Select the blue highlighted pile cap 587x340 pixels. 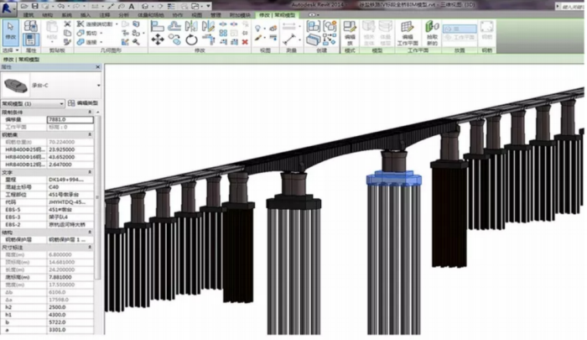tap(393, 178)
